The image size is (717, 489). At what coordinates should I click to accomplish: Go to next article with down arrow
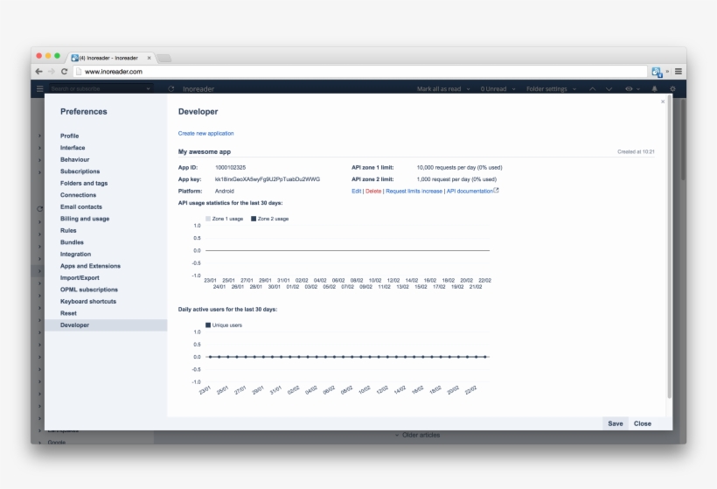(x=609, y=88)
